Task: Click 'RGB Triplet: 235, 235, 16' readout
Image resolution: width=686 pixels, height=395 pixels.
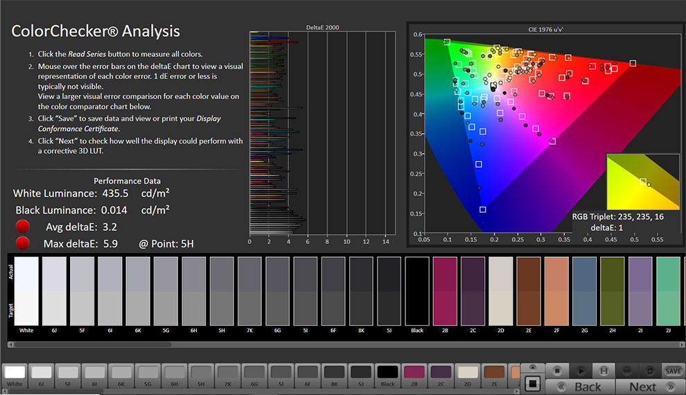Action: point(618,216)
